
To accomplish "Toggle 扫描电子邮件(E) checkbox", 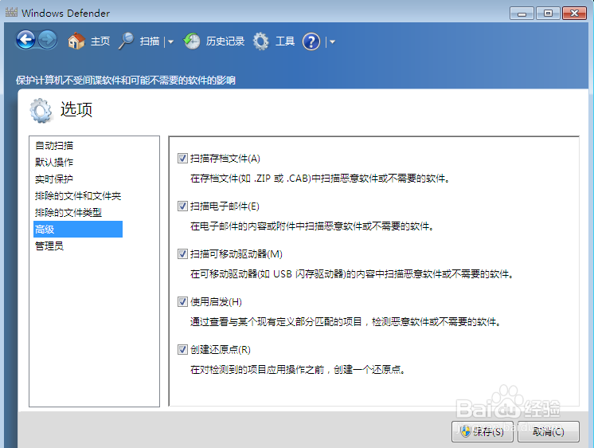I will point(182,206).
